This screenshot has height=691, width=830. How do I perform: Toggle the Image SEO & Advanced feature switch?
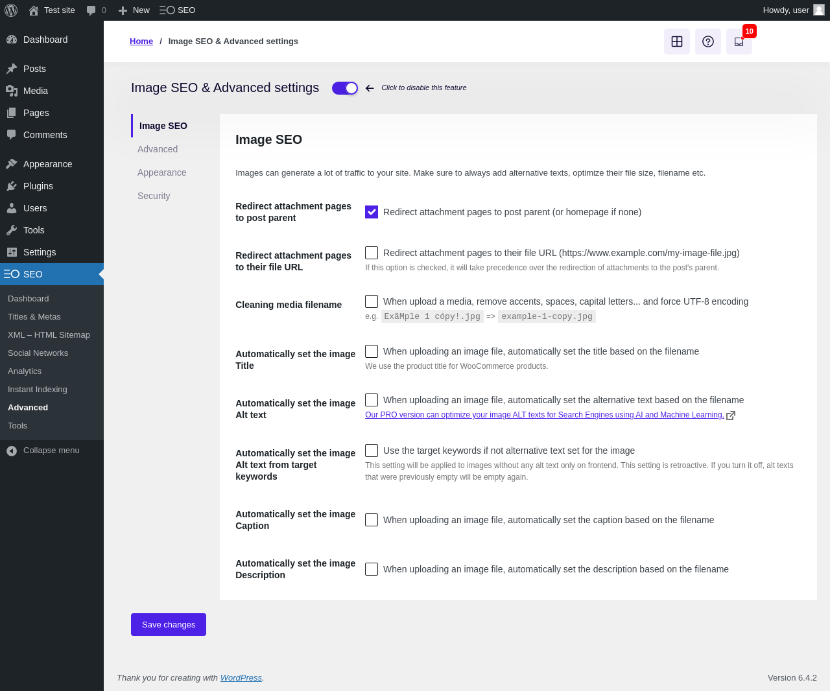coord(345,88)
